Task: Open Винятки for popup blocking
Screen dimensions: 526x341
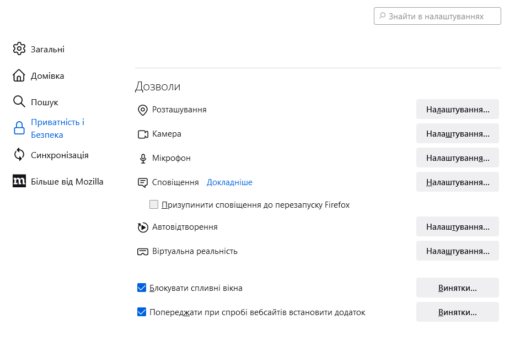Action: (x=457, y=287)
